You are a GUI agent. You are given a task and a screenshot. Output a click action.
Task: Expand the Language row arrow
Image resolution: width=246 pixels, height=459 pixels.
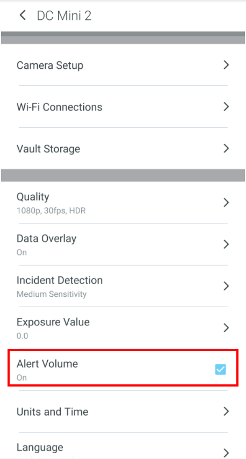click(226, 452)
